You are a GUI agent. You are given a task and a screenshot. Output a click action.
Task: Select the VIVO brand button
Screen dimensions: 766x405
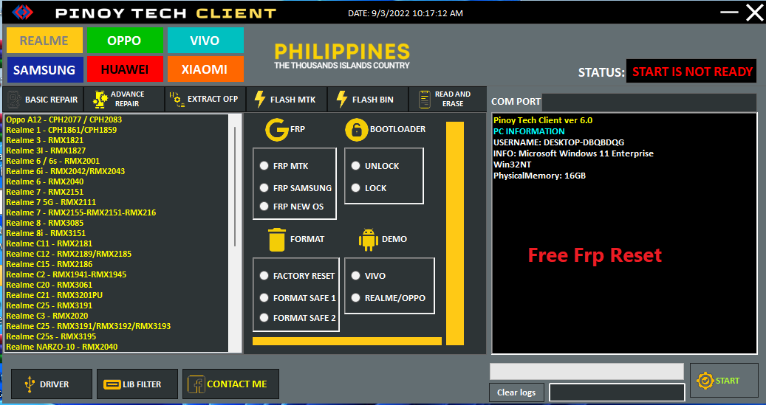tap(205, 41)
